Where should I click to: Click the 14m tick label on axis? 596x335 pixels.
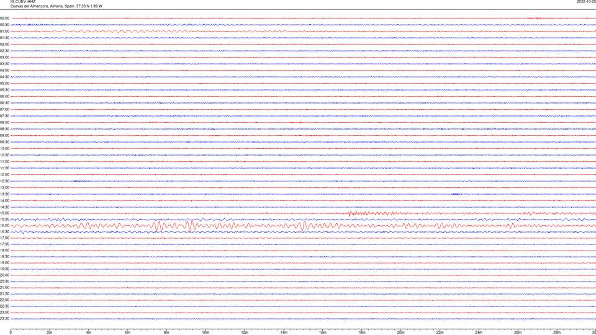click(284, 333)
